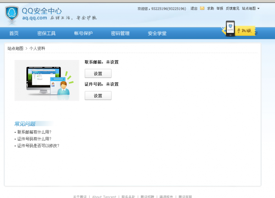Screen dimensions: 275x198
Task: Open the 帐号保护 menu
Action: [x=83, y=33]
